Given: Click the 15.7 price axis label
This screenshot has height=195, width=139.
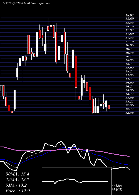Looking at the screenshot, I should [129, 64].
